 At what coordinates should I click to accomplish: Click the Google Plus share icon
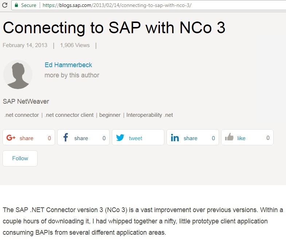tap(11, 138)
